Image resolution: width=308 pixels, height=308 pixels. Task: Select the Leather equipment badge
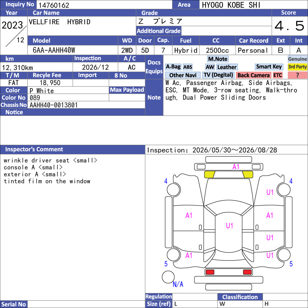point(227,67)
